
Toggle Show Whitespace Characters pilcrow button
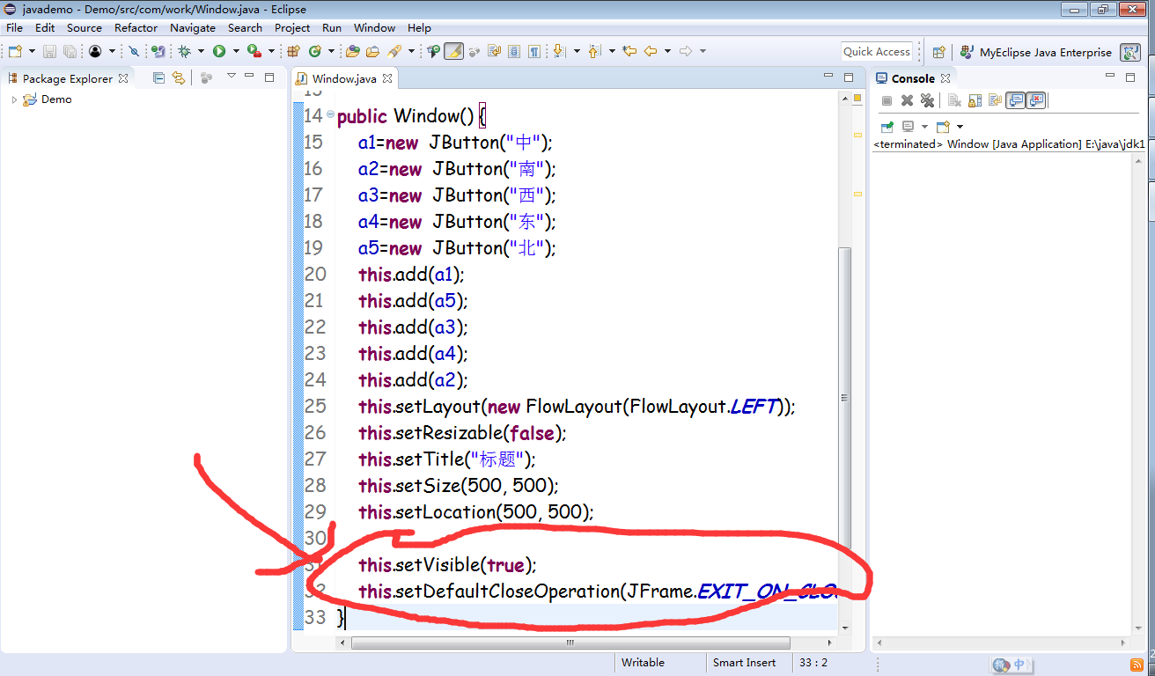click(x=533, y=51)
